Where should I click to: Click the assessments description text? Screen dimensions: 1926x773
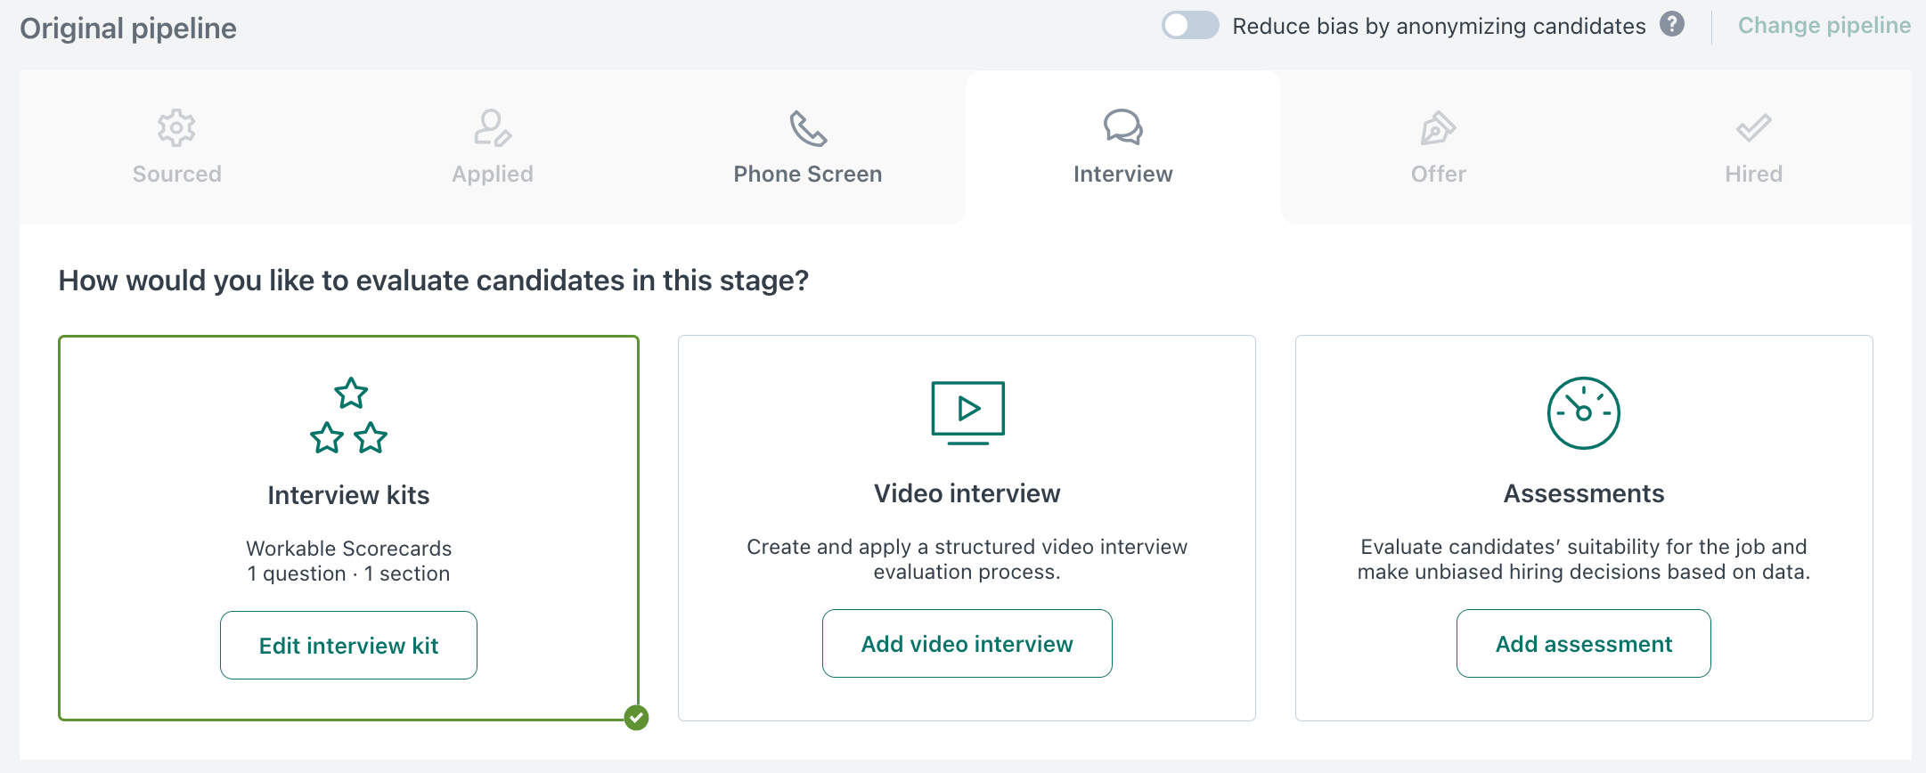(x=1584, y=559)
